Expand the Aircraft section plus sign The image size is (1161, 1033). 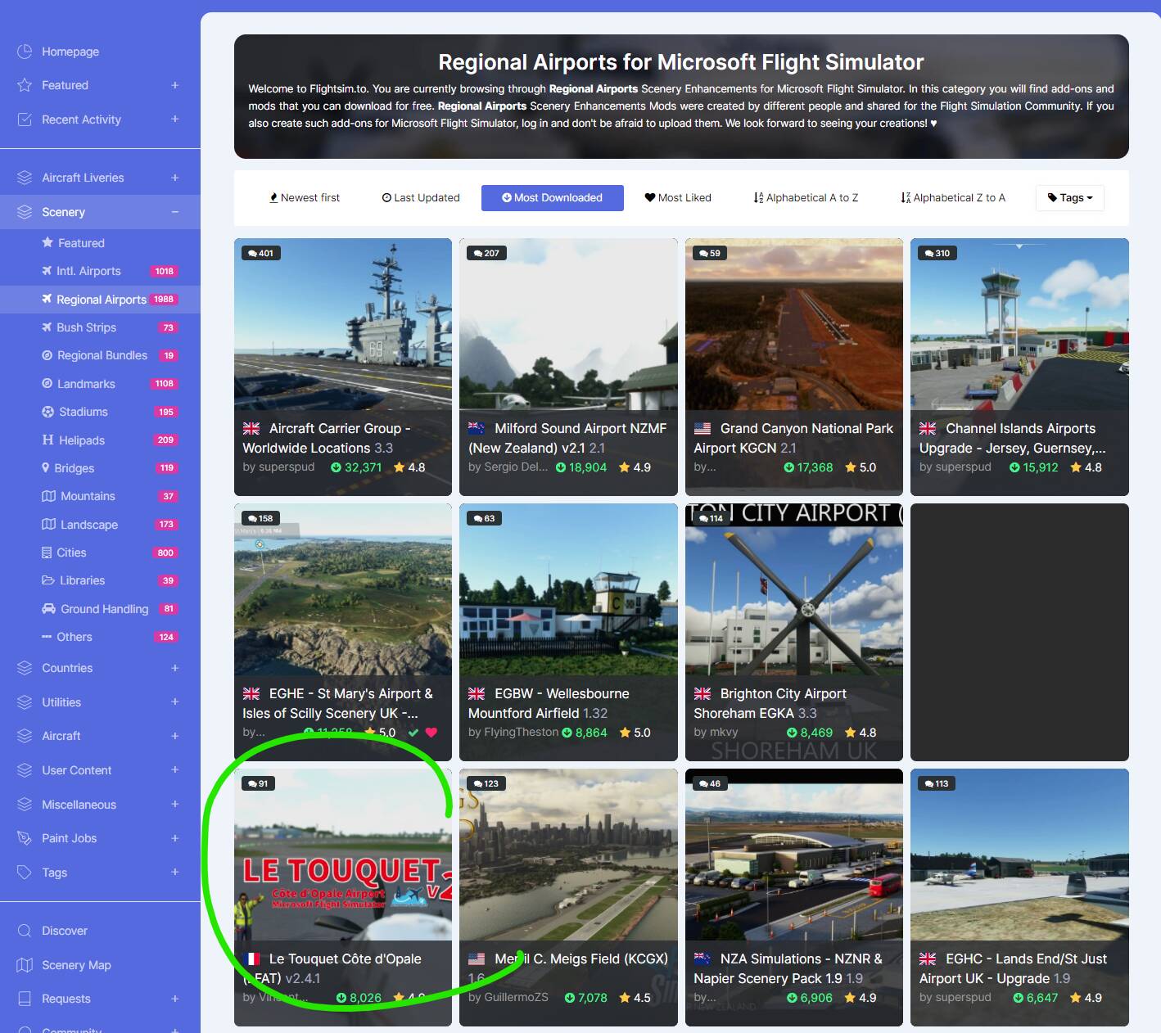tap(174, 736)
